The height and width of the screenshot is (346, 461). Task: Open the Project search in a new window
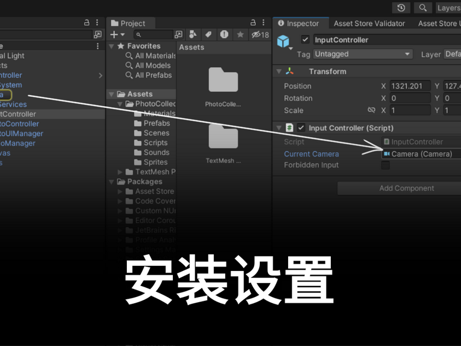(178, 35)
